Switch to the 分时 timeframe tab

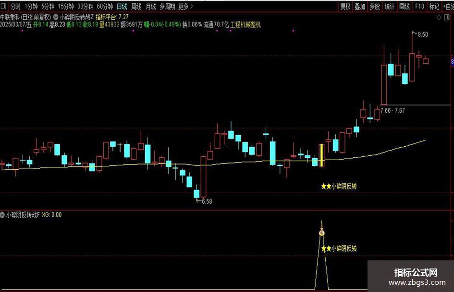pyautogui.click(x=16, y=6)
